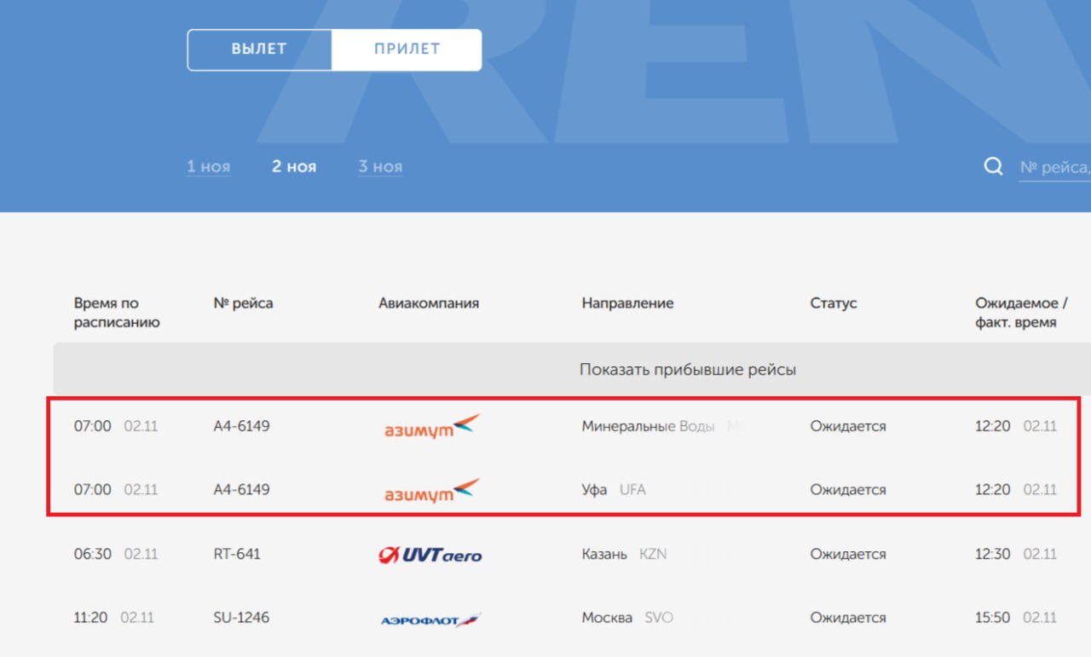
Task: Click the Статус column header
Action: (x=833, y=303)
